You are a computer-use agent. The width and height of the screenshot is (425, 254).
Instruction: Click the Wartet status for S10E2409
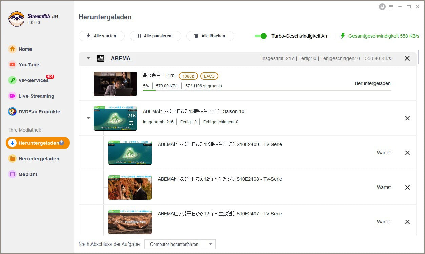pos(384,153)
